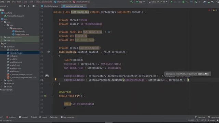The height and width of the screenshot is (123, 219).
Task: Click the fold marker beside line 22 brace
Action: pos(52,56)
